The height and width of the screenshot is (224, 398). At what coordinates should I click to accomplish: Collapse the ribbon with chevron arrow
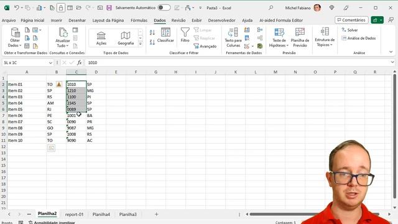[x=391, y=52]
